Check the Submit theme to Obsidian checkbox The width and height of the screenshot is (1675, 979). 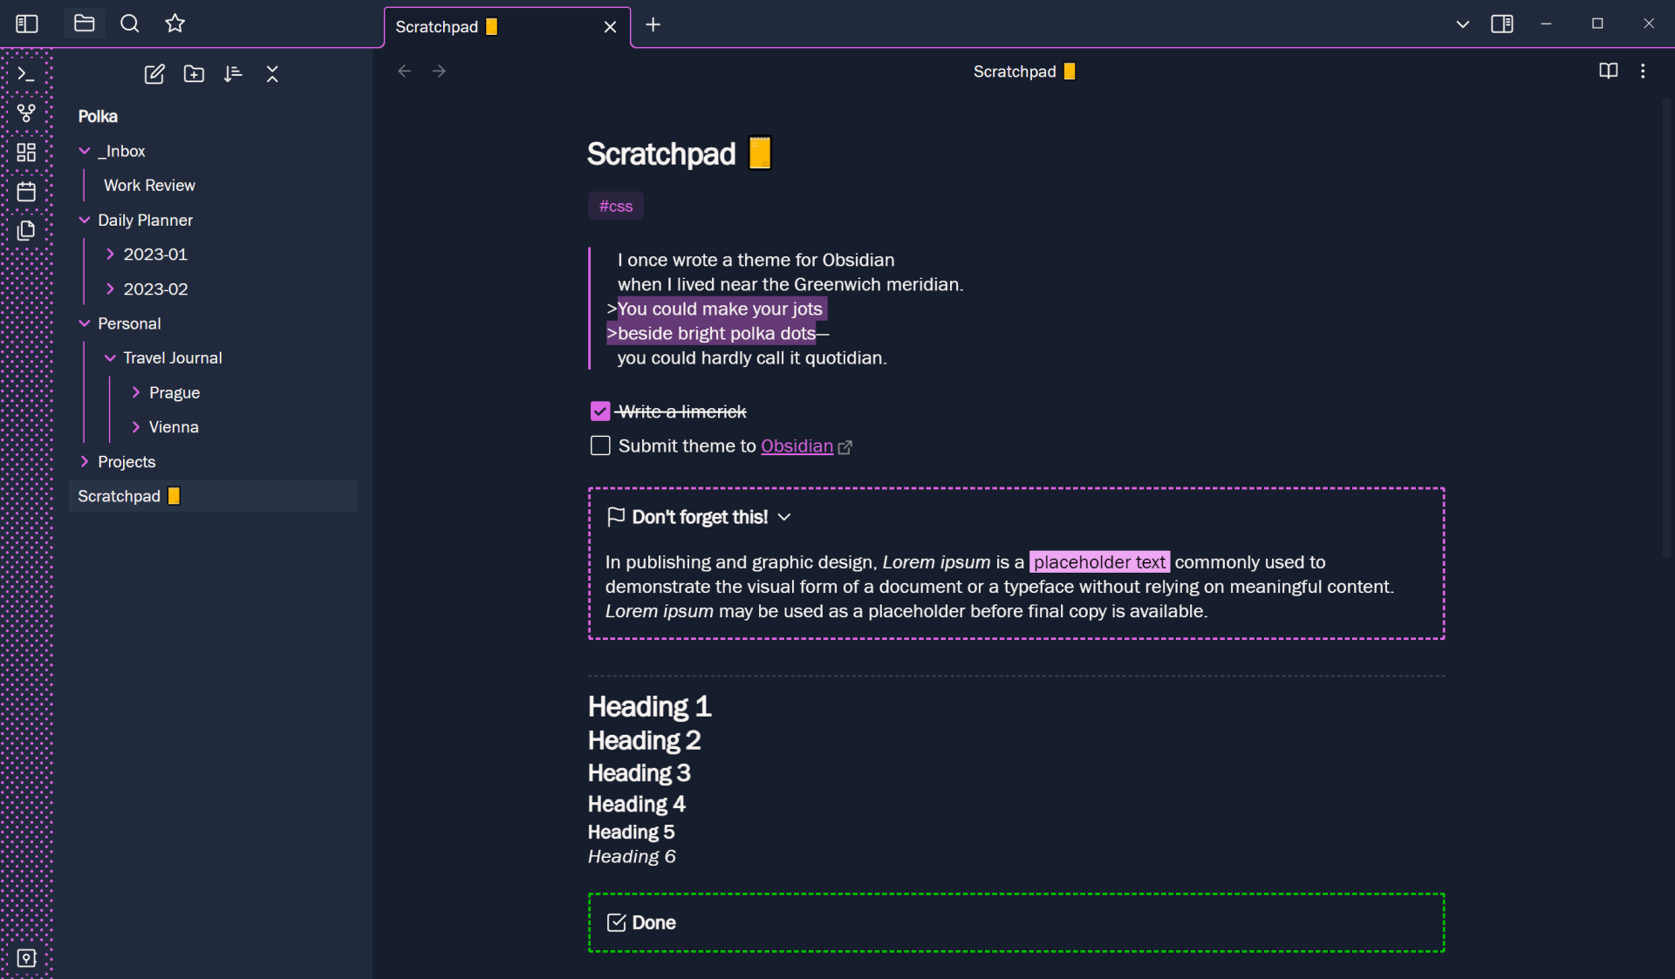[600, 446]
